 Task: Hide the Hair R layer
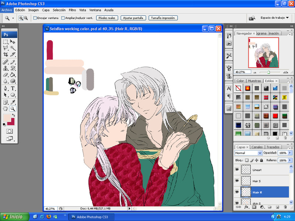[x=237, y=192]
